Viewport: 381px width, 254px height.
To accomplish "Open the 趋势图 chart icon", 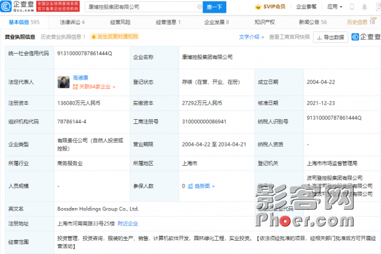I will coord(190,186).
